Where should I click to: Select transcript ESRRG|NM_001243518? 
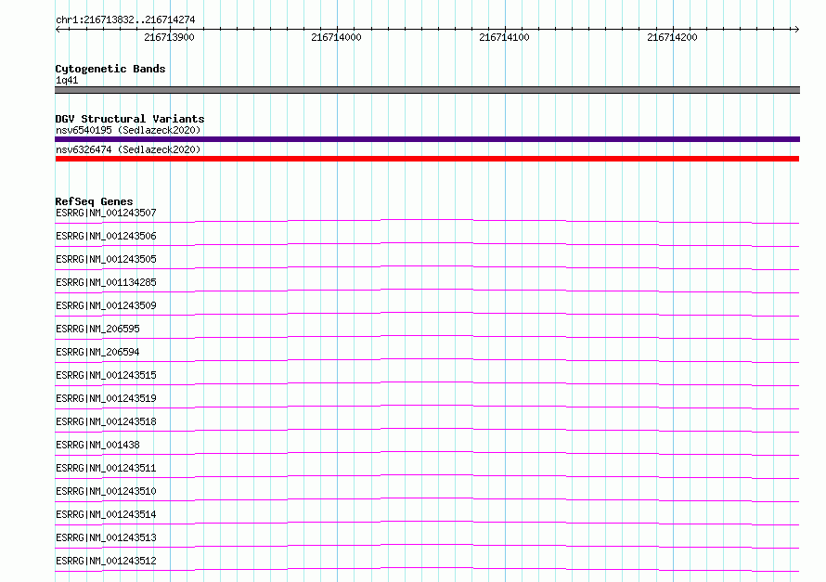(x=106, y=421)
